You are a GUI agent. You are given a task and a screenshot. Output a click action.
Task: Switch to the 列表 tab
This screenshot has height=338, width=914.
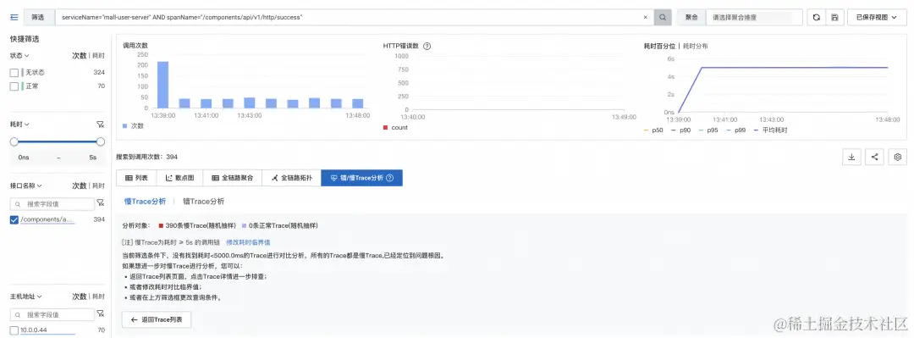coord(136,178)
